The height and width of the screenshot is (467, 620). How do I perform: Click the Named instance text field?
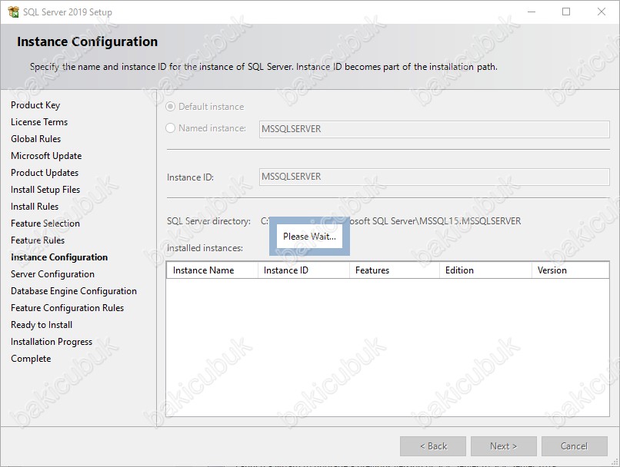pos(434,129)
